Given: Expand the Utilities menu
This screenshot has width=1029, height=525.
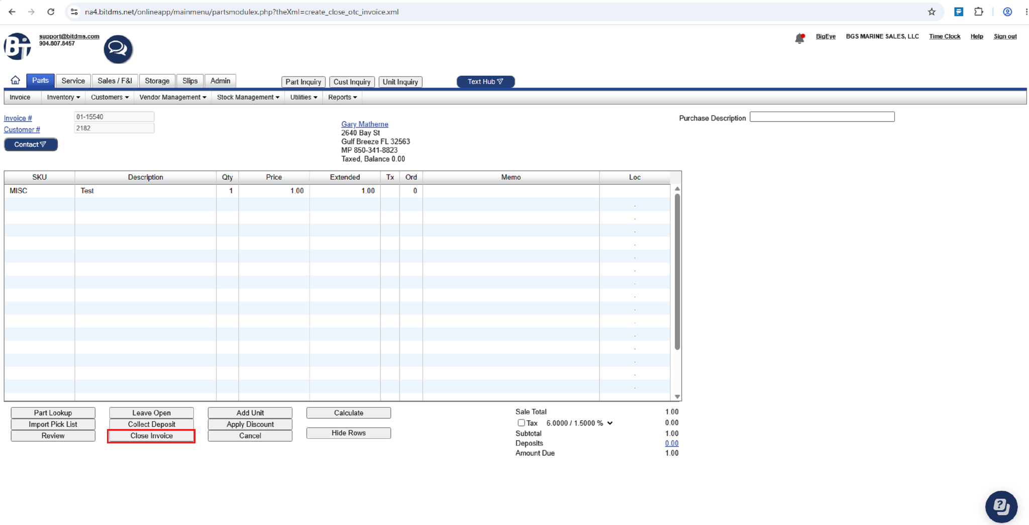Looking at the screenshot, I should [x=303, y=97].
